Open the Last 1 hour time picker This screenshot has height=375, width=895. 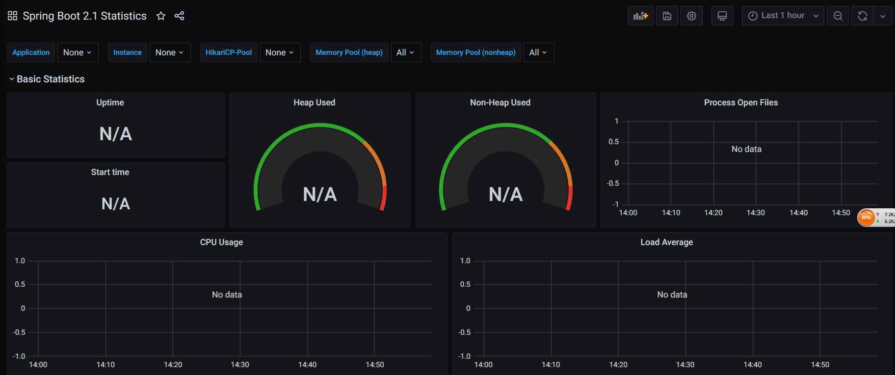pyautogui.click(x=783, y=16)
